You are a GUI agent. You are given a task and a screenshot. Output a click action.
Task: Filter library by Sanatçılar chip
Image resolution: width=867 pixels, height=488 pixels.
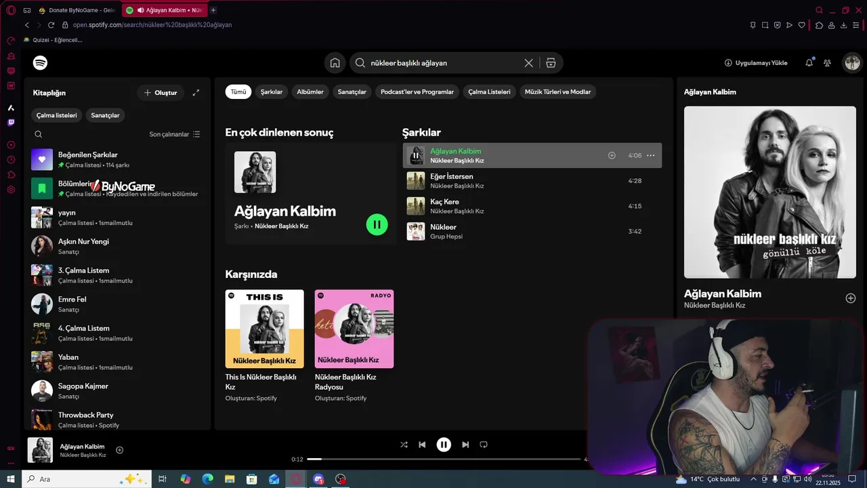point(105,115)
